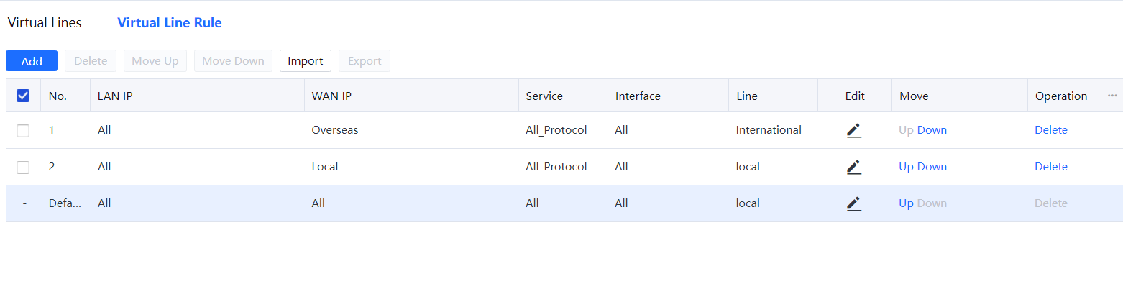Click the Import button
This screenshot has width=1123, height=289.
(306, 61)
